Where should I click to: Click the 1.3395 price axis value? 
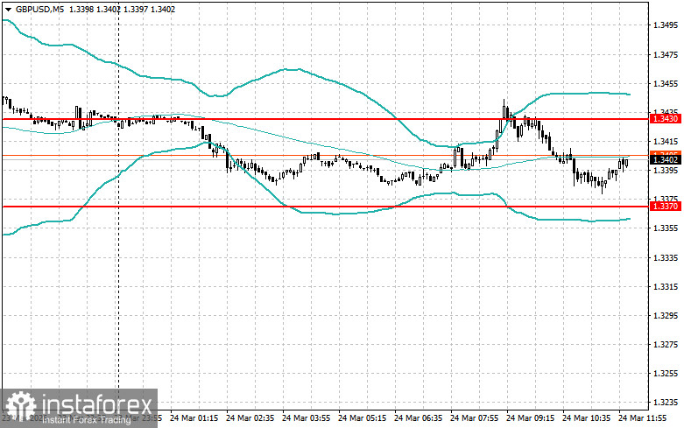tap(666, 171)
